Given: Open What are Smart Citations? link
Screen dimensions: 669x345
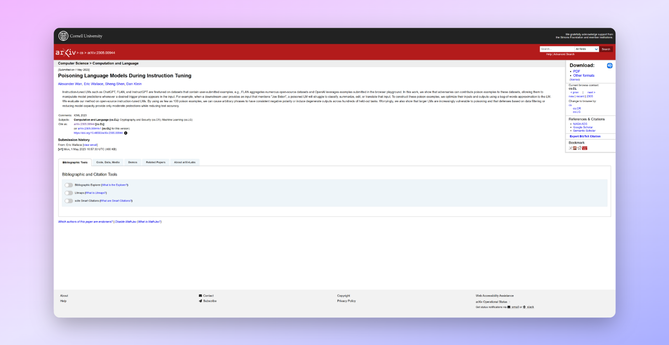Looking at the screenshot, I should tap(116, 201).
